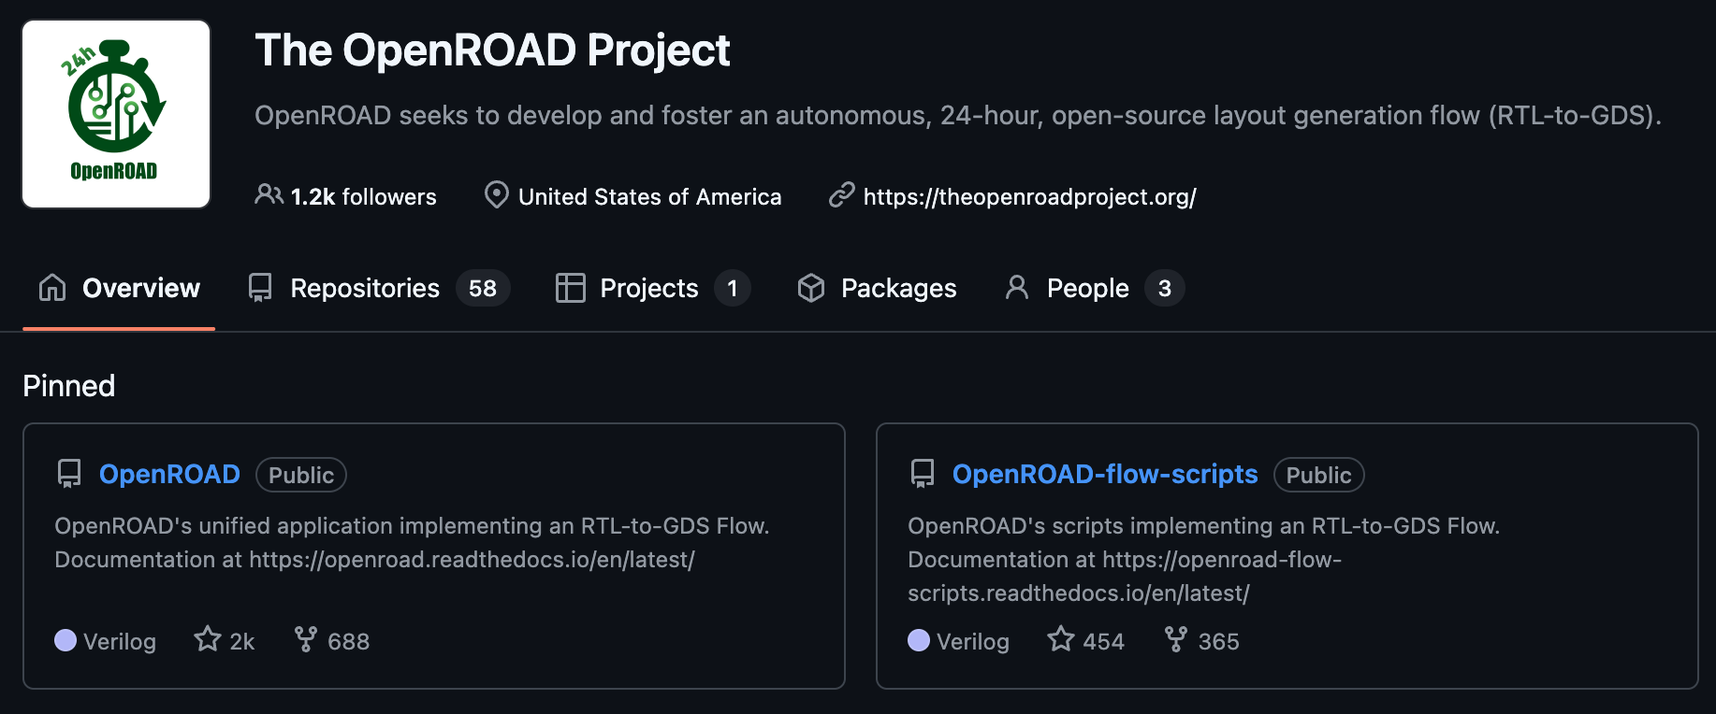1716x714 pixels.
Task: Go to the Projects tab
Action: 651,288
